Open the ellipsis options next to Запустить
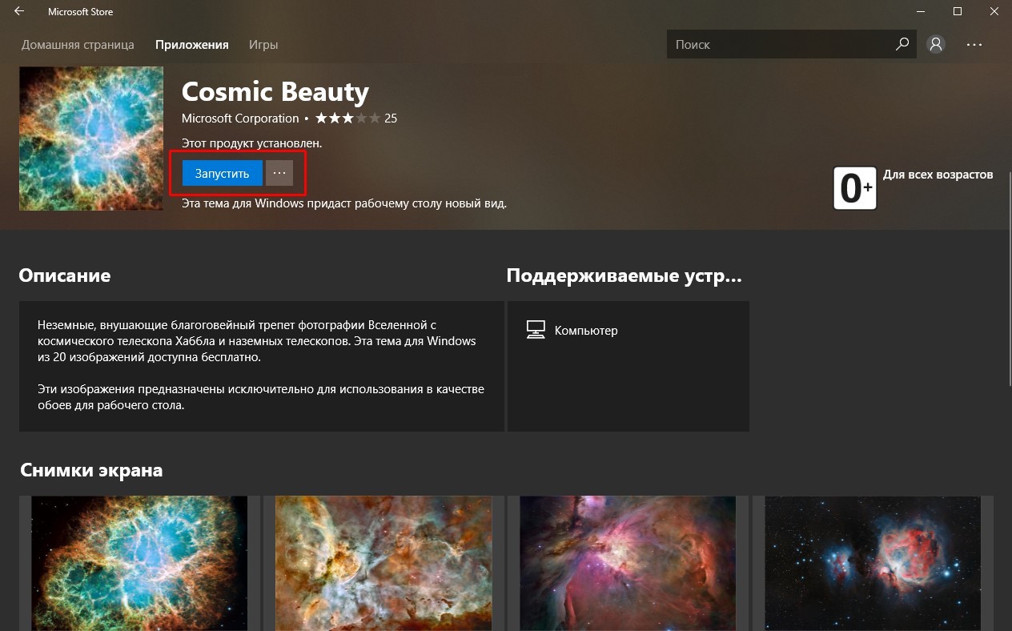 click(279, 173)
